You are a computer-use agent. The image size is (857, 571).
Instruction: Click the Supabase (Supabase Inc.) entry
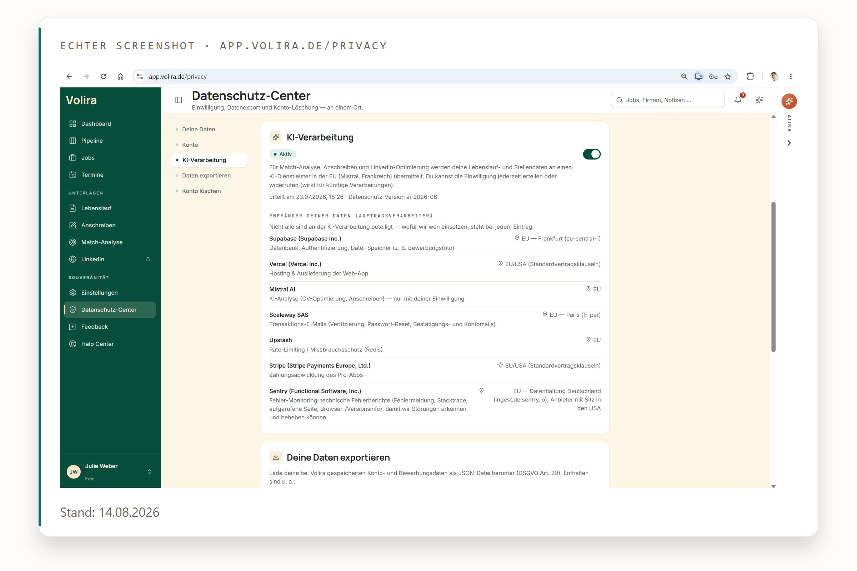(435, 243)
